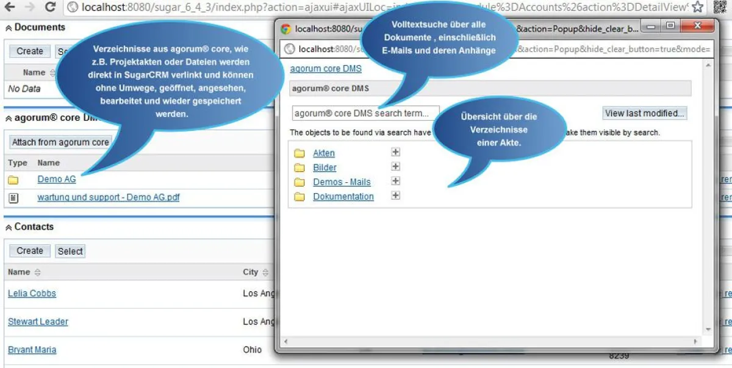This screenshot has width=732, height=368.
Task: Click Select button in Contacts panel
Action: 70,251
